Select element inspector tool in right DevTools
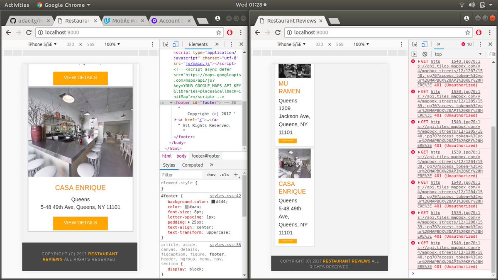This screenshot has height=280, width=498. pyautogui.click(x=415, y=44)
